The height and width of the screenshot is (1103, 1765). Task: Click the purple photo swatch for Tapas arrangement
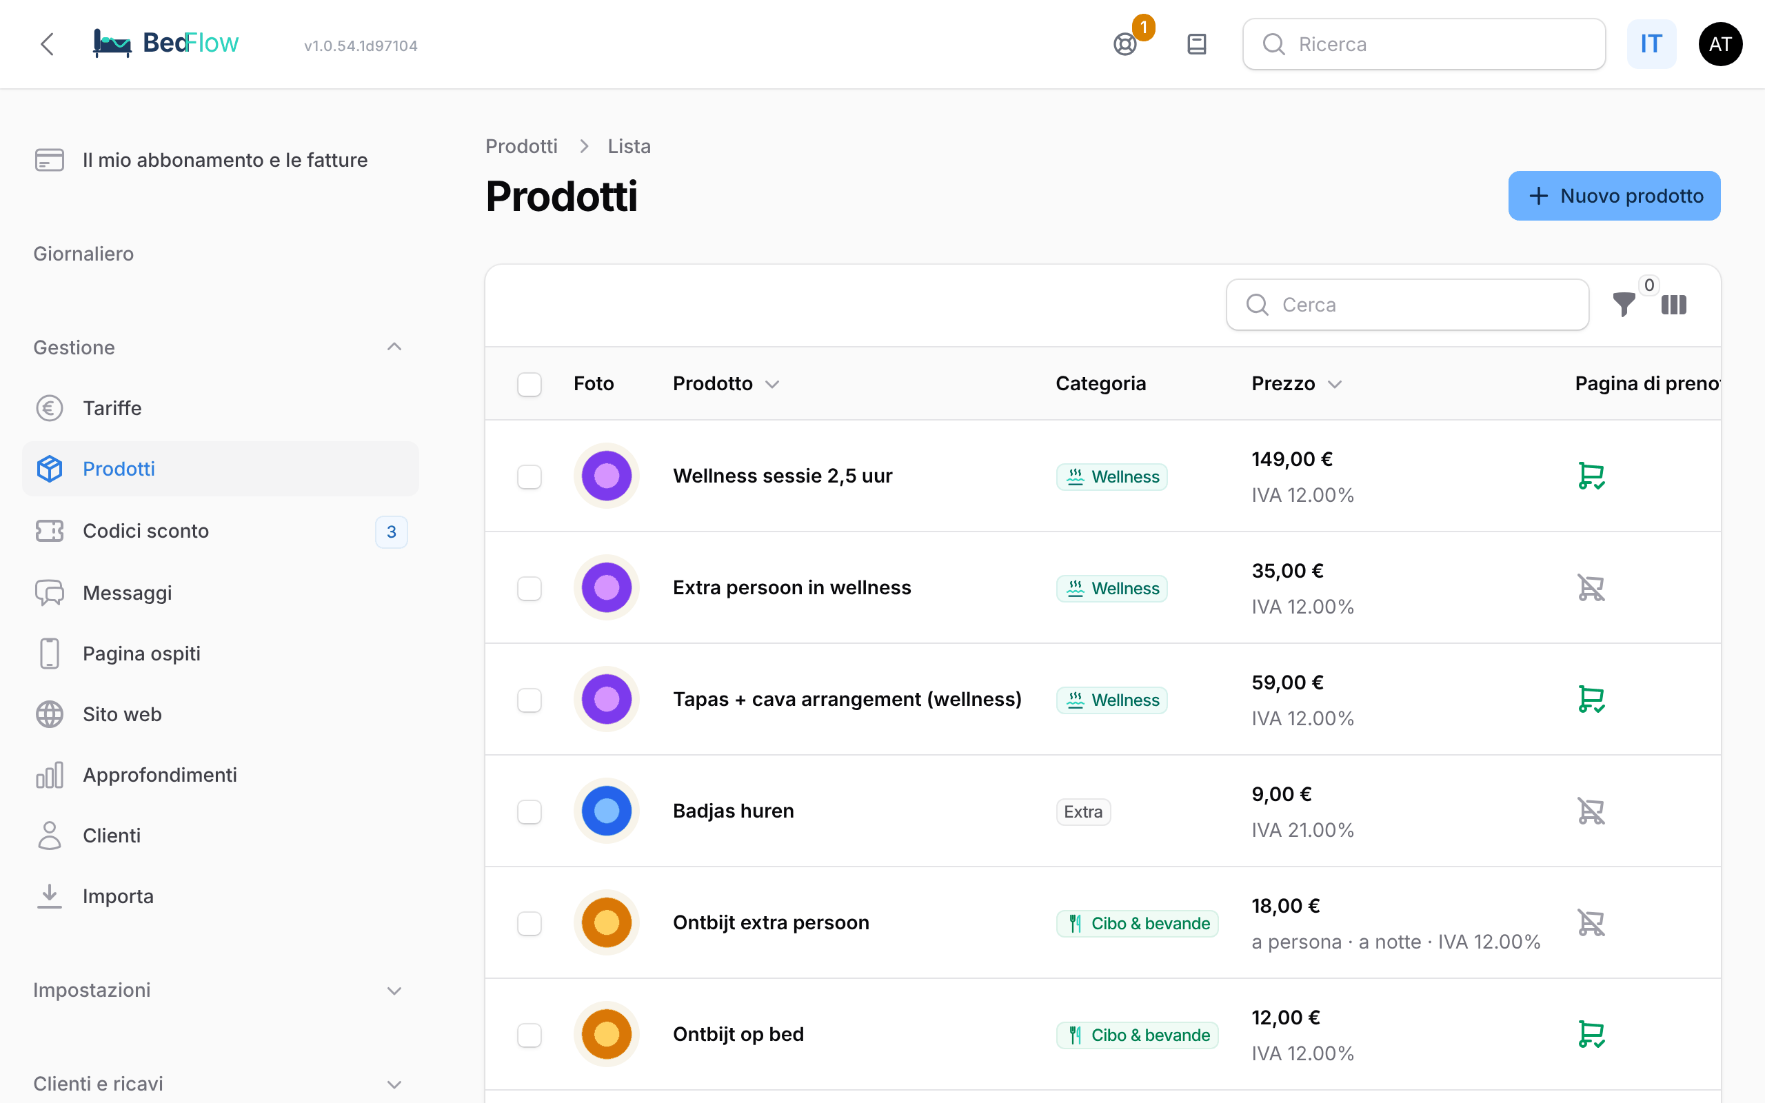[x=607, y=700]
